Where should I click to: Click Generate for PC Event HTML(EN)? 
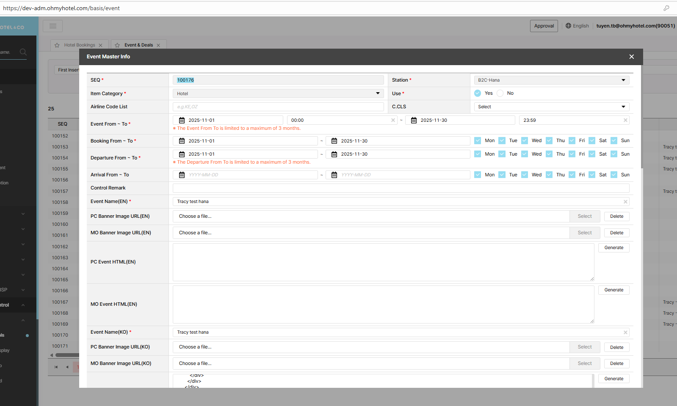pyautogui.click(x=613, y=248)
